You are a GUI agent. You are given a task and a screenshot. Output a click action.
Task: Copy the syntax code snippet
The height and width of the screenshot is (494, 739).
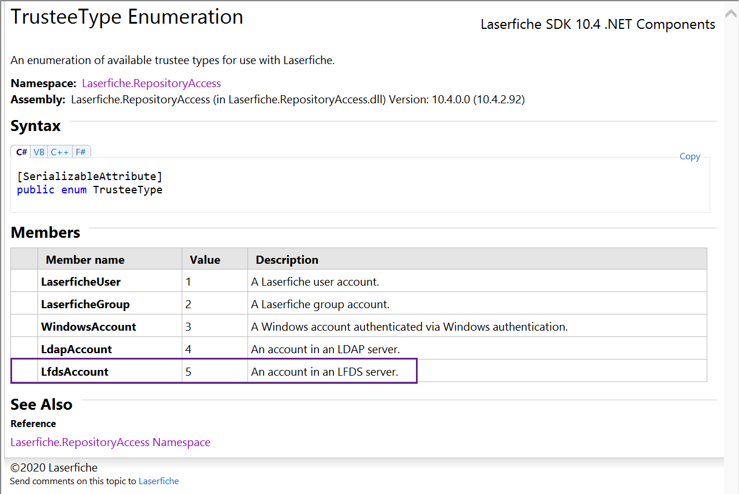689,156
